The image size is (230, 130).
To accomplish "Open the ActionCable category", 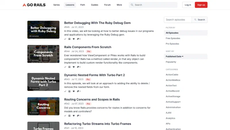I will tap(172, 75).
